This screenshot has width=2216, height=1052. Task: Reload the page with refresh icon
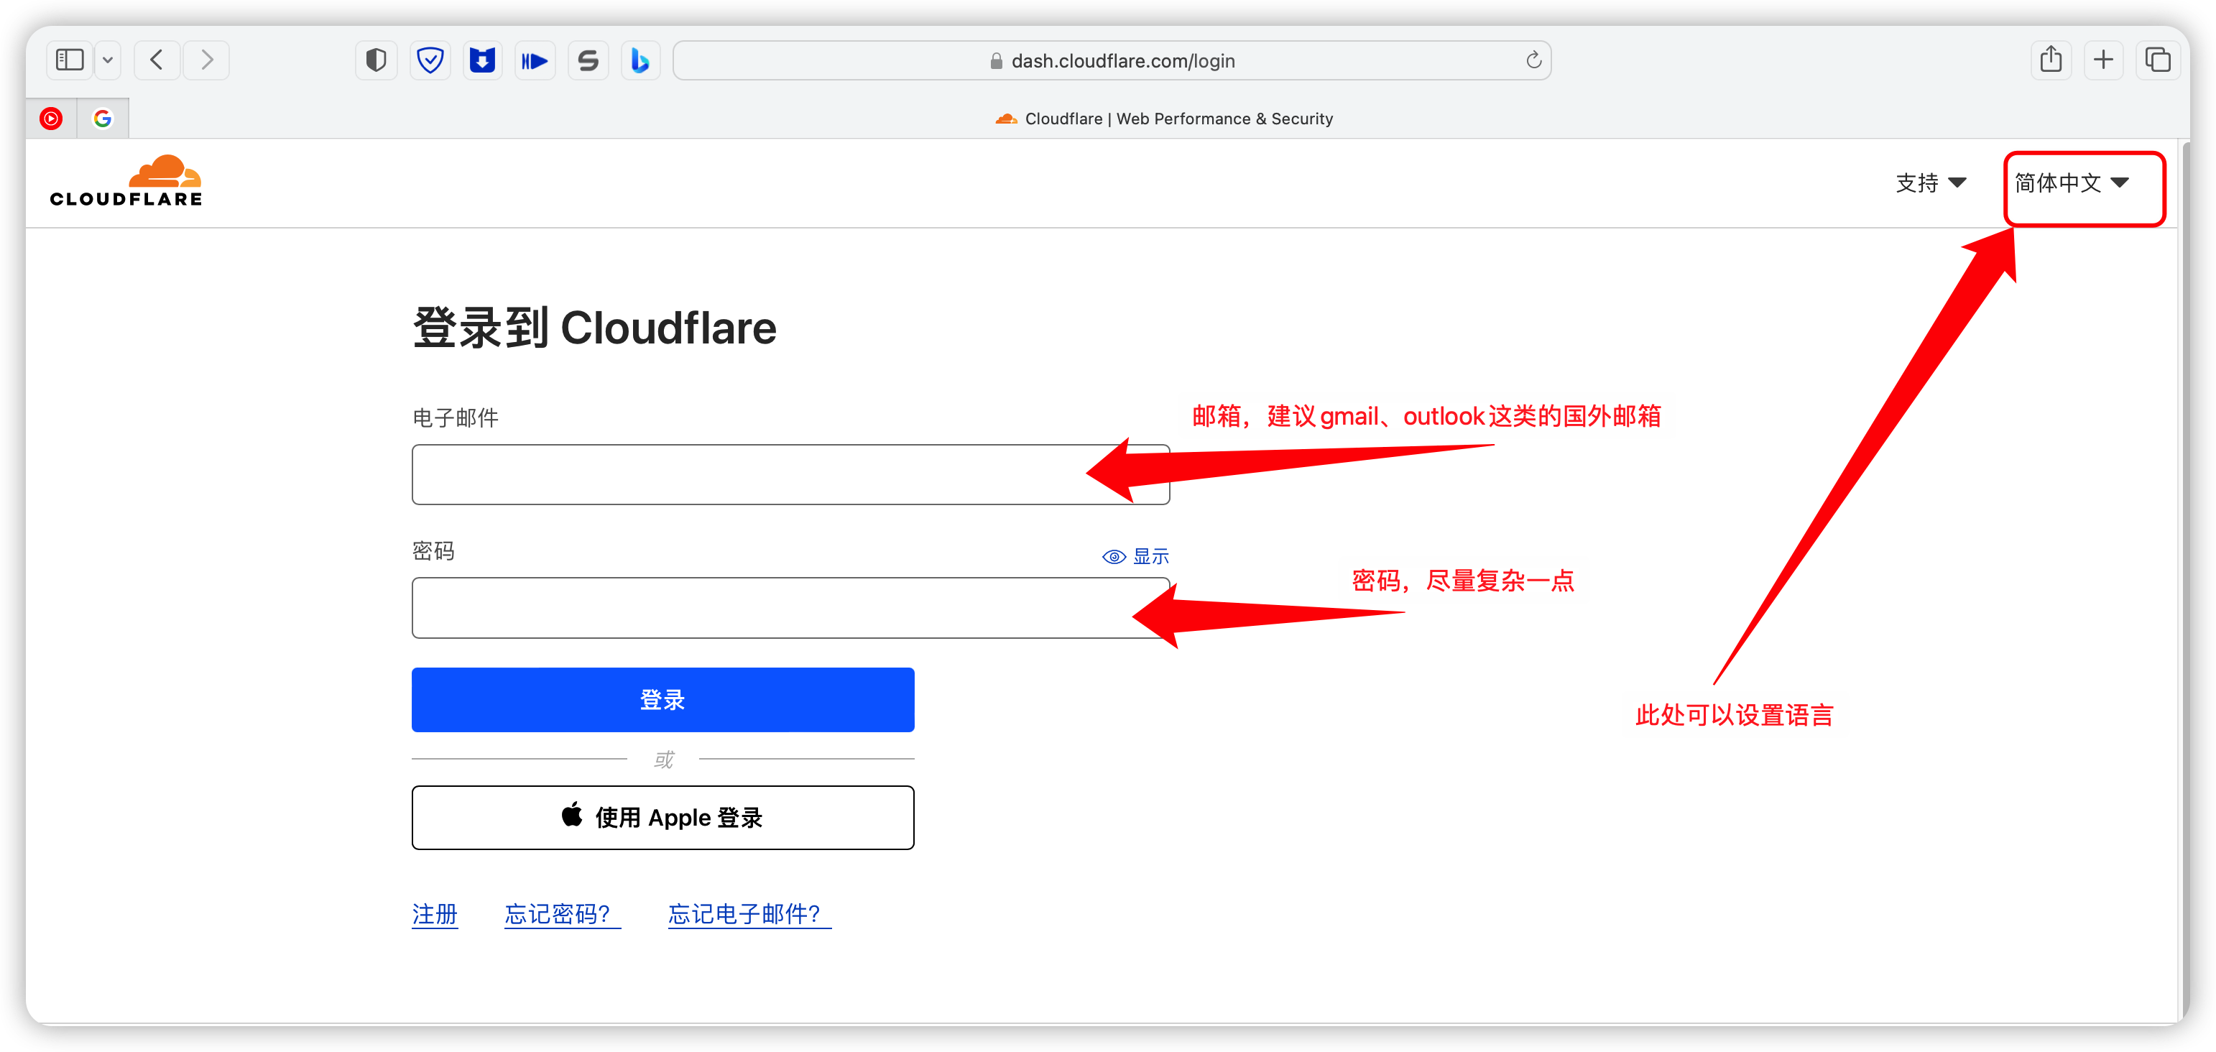(x=1533, y=60)
